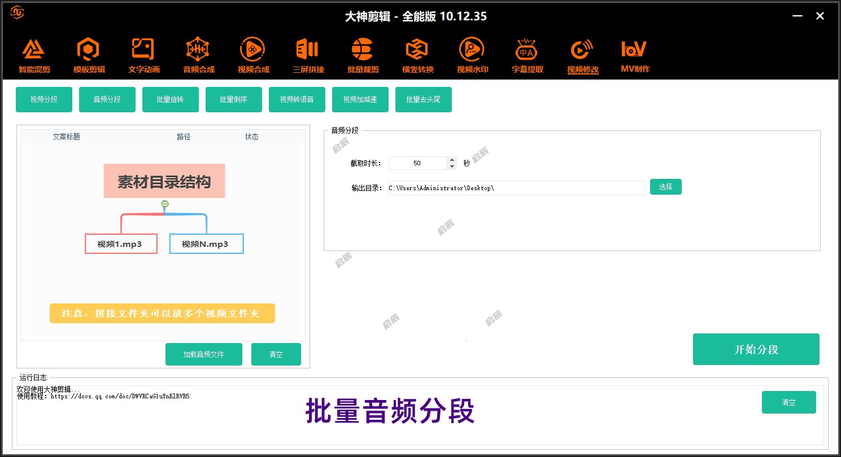Open the 批量裁剪 module icon

(x=363, y=56)
